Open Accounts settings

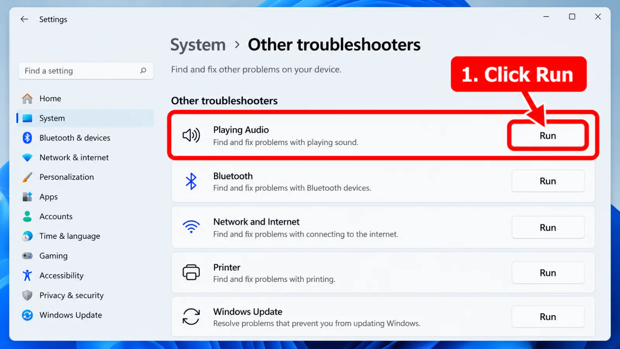(x=85, y=216)
